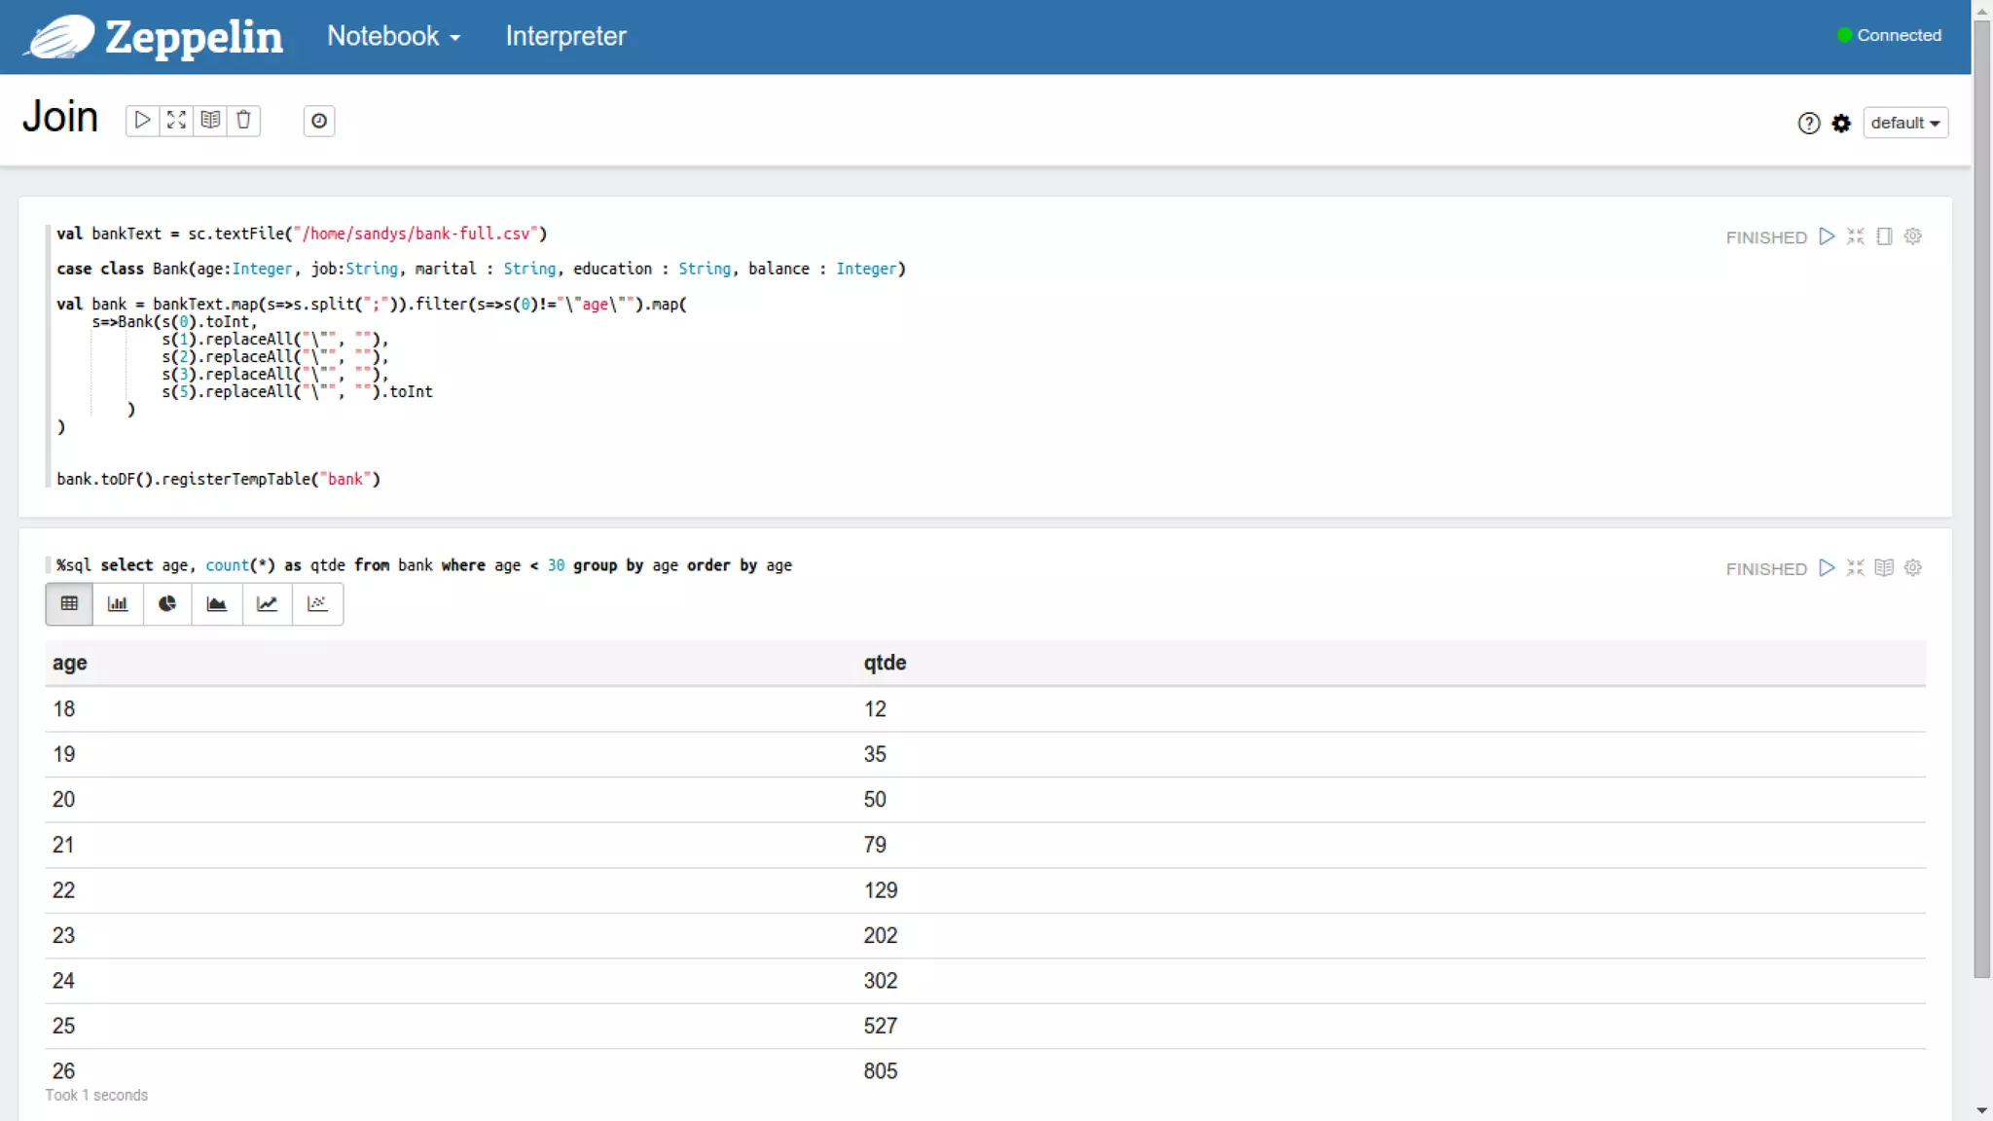This screenshot has width=1993, height=1121.
Task: Show results as an area chart
Action: [217, 604]
